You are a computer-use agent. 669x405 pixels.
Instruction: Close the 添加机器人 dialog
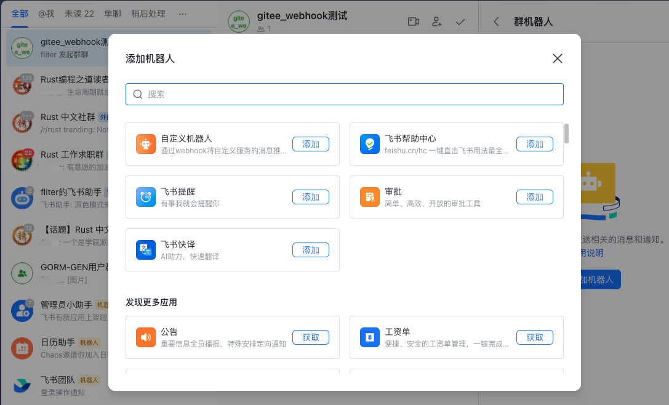click(558, 58)
